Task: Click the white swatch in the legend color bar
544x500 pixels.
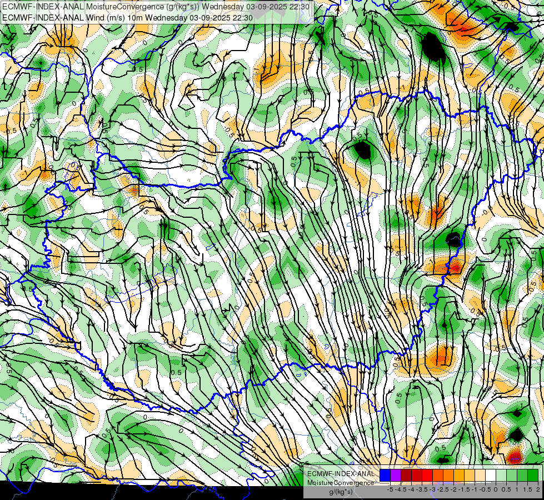Action: [x=491, y=476]
